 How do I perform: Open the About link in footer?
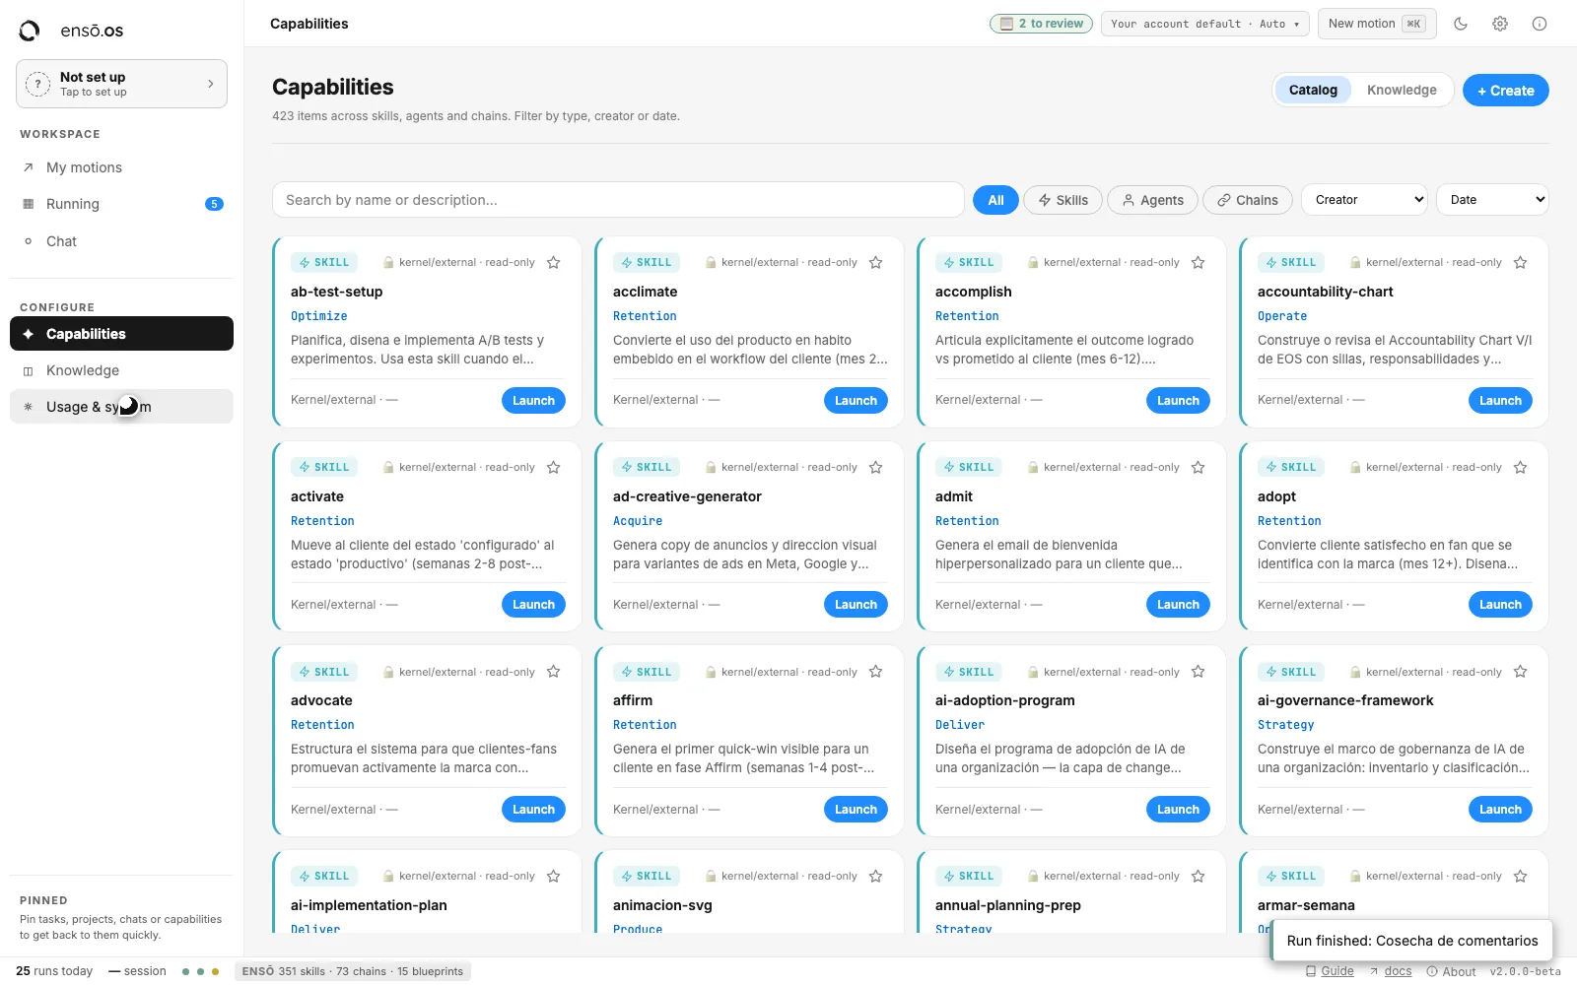[x=1451, y=971]
